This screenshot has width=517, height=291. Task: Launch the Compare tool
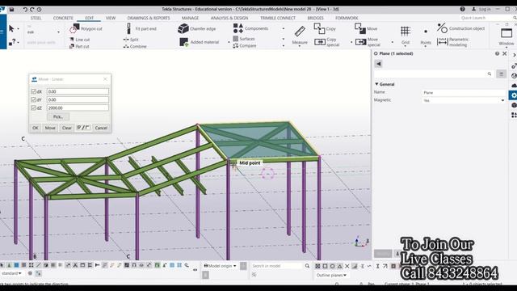(x=244, y=45)
